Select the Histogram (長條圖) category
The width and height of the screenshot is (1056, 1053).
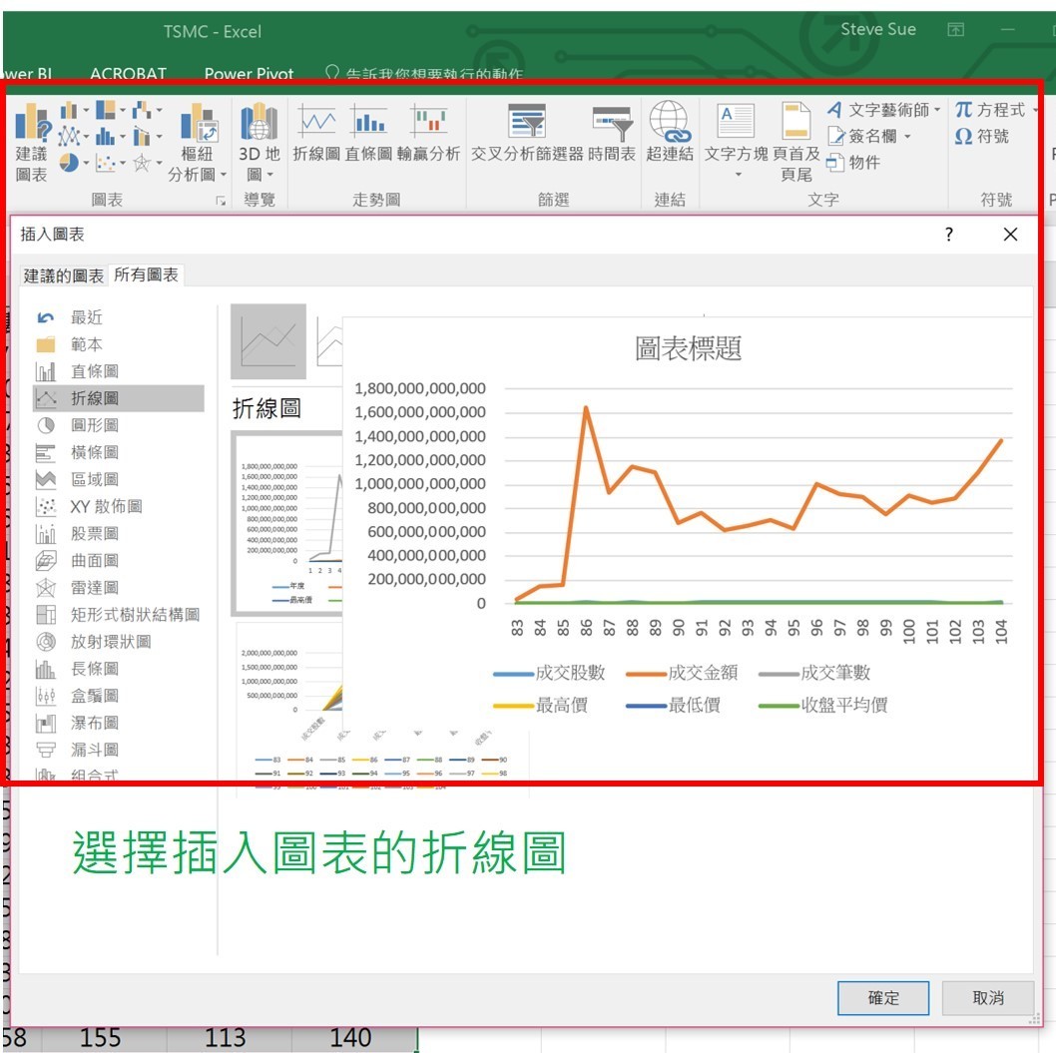(x=118, y=669)
